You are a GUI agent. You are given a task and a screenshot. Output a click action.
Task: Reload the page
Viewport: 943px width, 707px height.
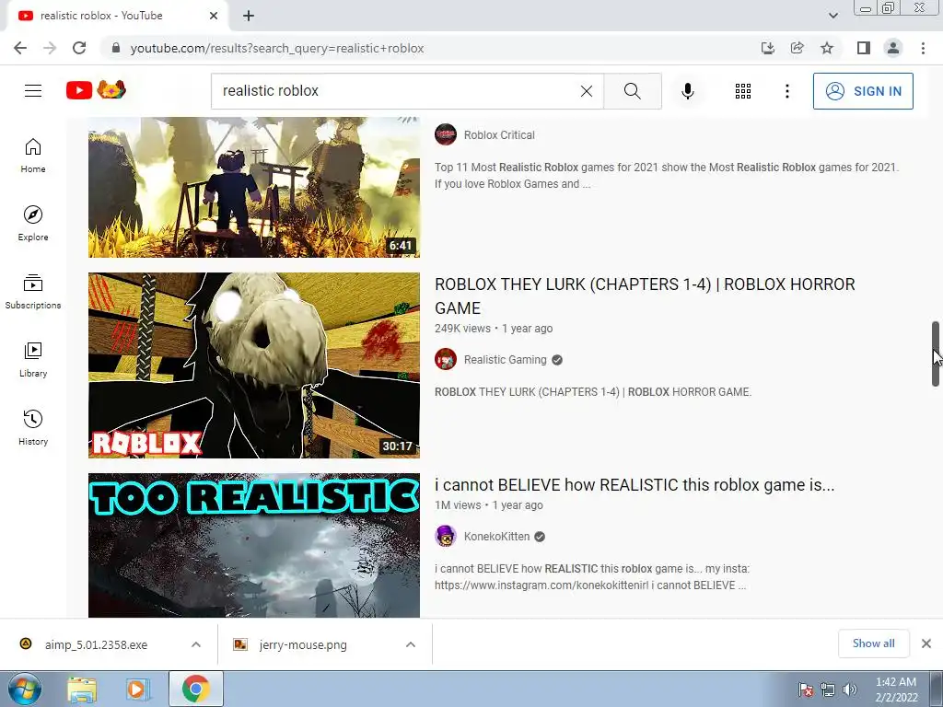pyautogui.click(x=79, y=48)
